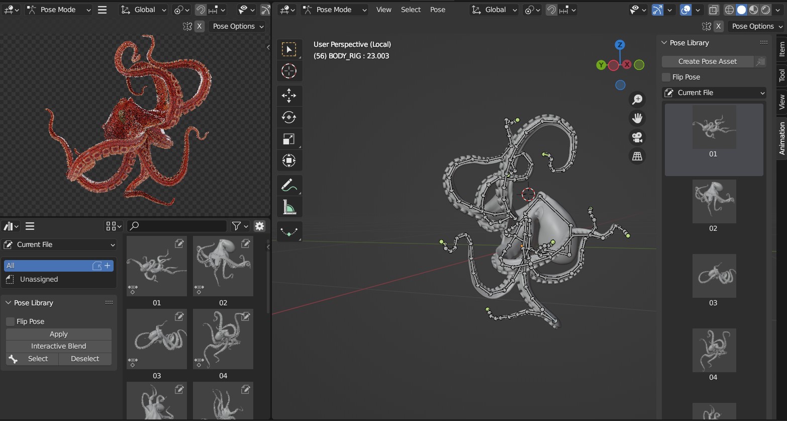Image resolution: width=787 pixels, height=421 pixels.
Task: Choose the Move tool in the toolbar
Action: tap(289, 96)
